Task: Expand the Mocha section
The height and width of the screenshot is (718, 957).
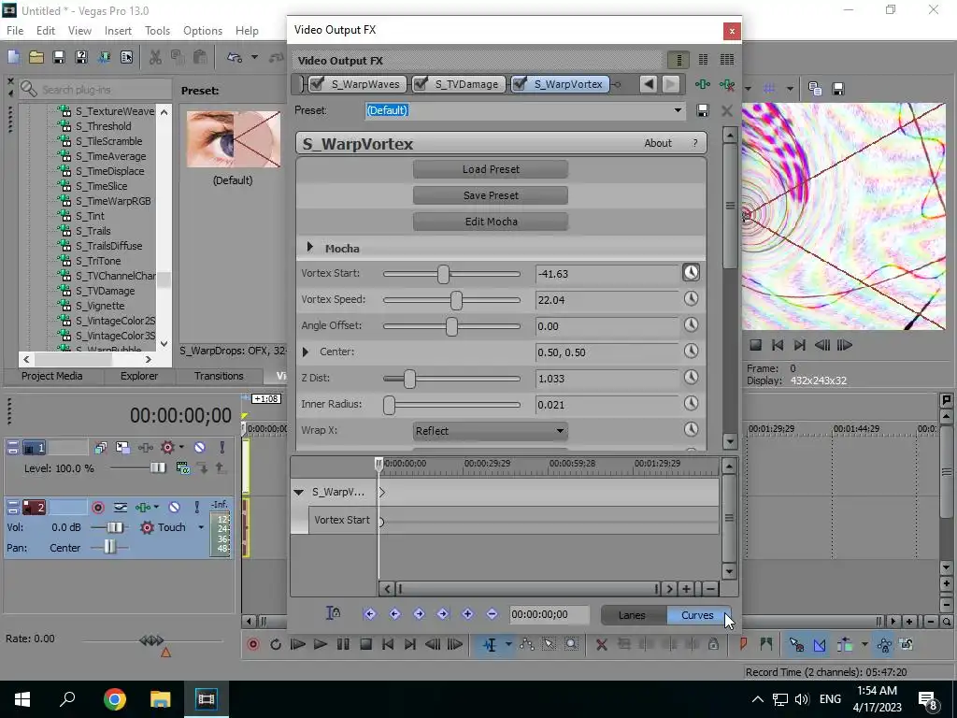Action: 310,247
